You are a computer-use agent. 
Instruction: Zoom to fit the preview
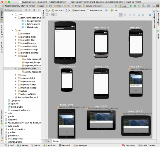coord(121,15)
